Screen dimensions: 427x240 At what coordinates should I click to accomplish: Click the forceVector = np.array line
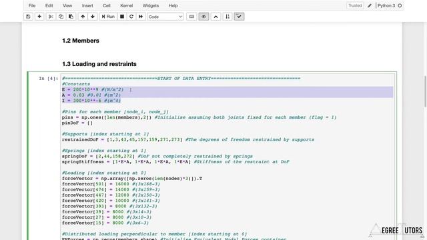[132, 179]
